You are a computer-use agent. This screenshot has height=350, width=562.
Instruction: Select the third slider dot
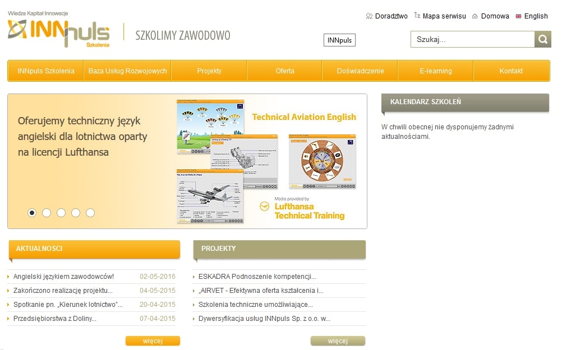click(61, 213)
